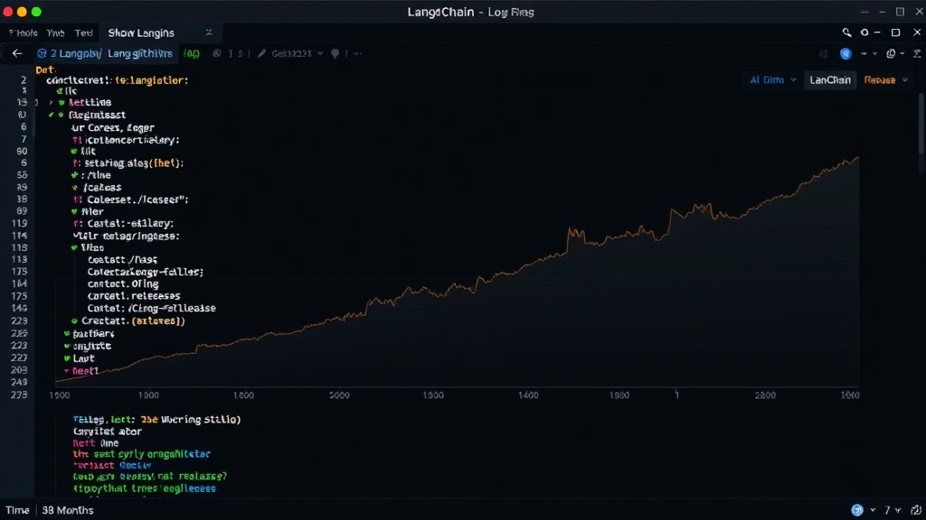Expand the 'lerttime' tree row arrow
The height and width of the screenshot is (520, 926).
tap(51, 103)
